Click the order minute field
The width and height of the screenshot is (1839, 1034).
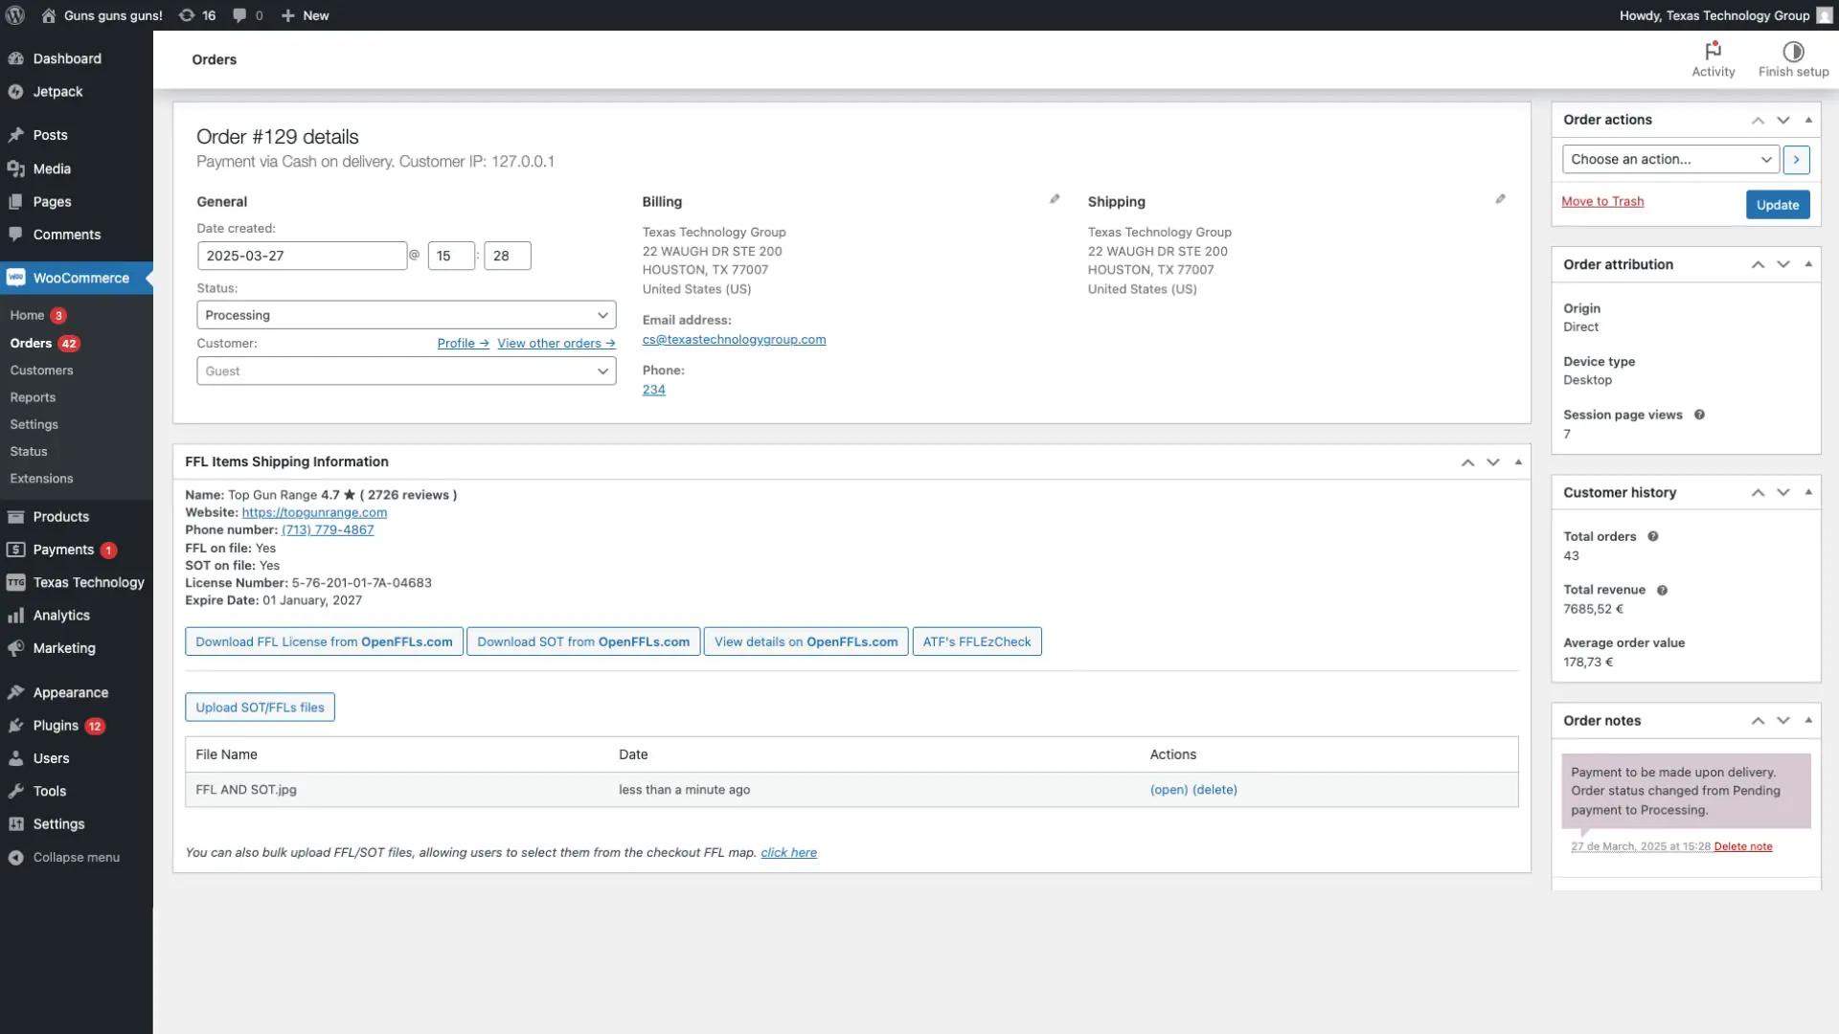point(508,256)
